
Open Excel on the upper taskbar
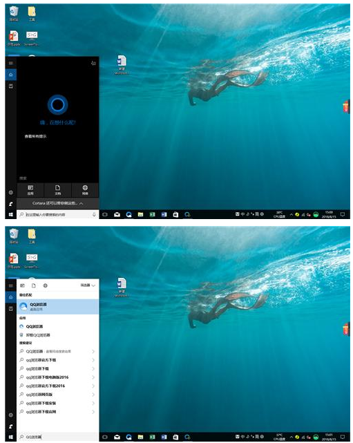[x=152, y=215]
